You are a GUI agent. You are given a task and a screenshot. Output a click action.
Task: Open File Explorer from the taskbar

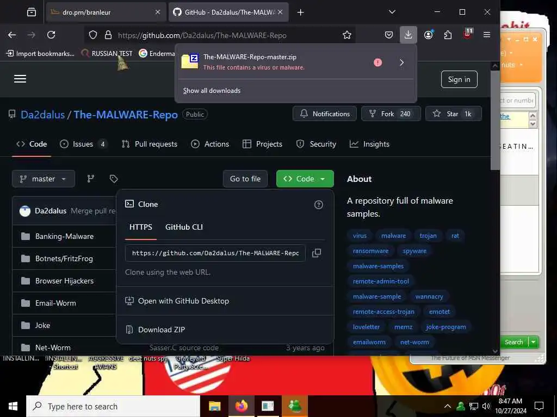[x=214, y=406]
